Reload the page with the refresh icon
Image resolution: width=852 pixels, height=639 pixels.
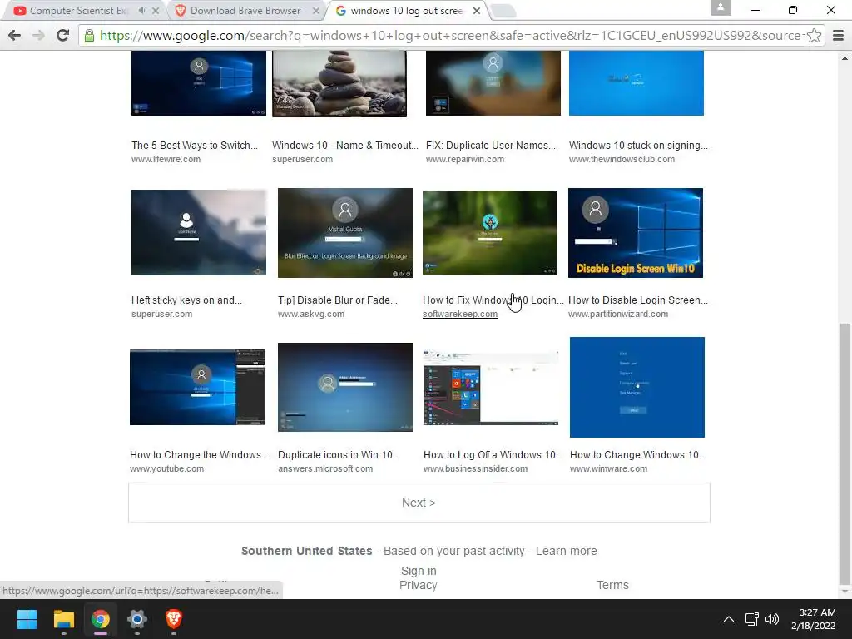(62, 35)
